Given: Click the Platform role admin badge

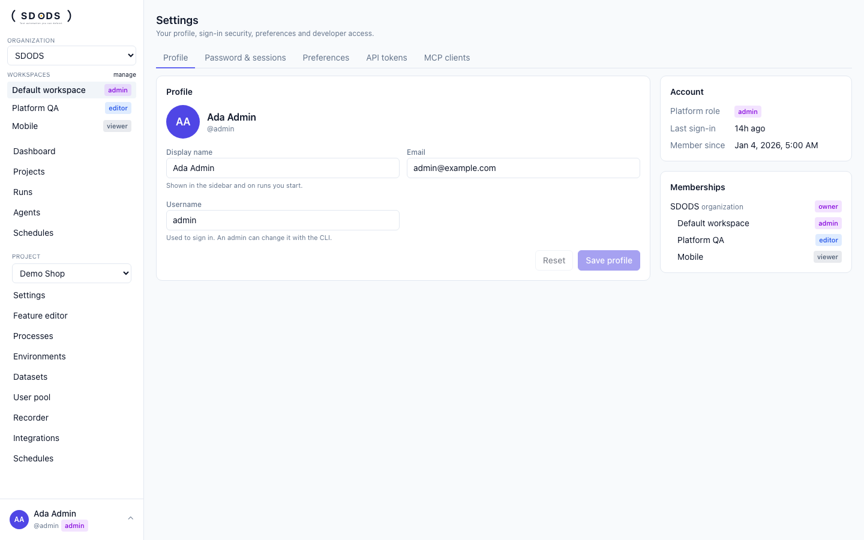Looking at the screenshot, I should click(748, 112).
